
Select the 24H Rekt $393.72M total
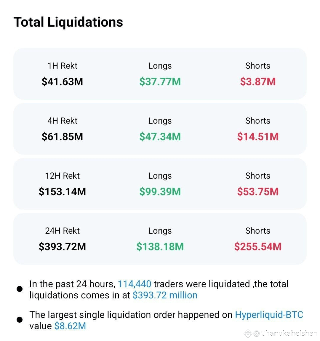click(62, 247)
